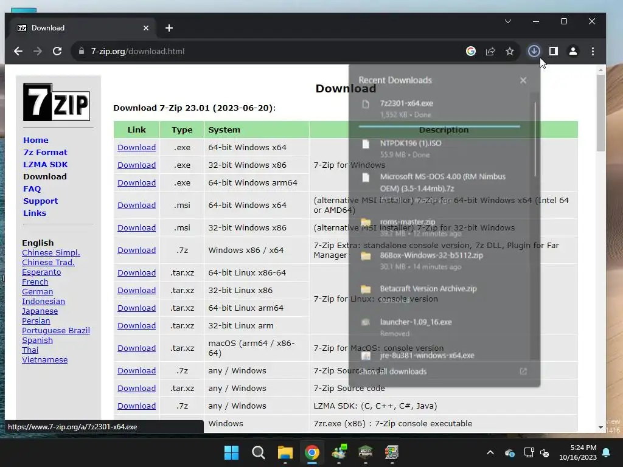Viewport: 623px width, 467px height.
Task: Download .exe for 64-bit Windows arm64
Action: coord(136,182)
